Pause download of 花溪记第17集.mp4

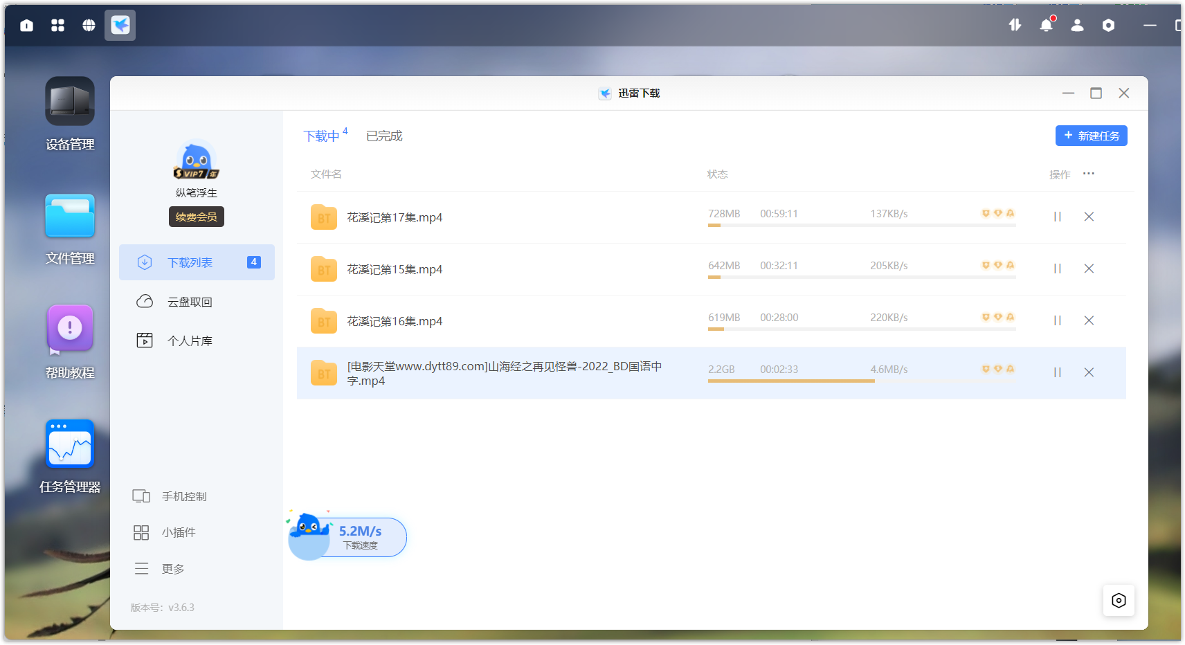tap(1058, 217)
